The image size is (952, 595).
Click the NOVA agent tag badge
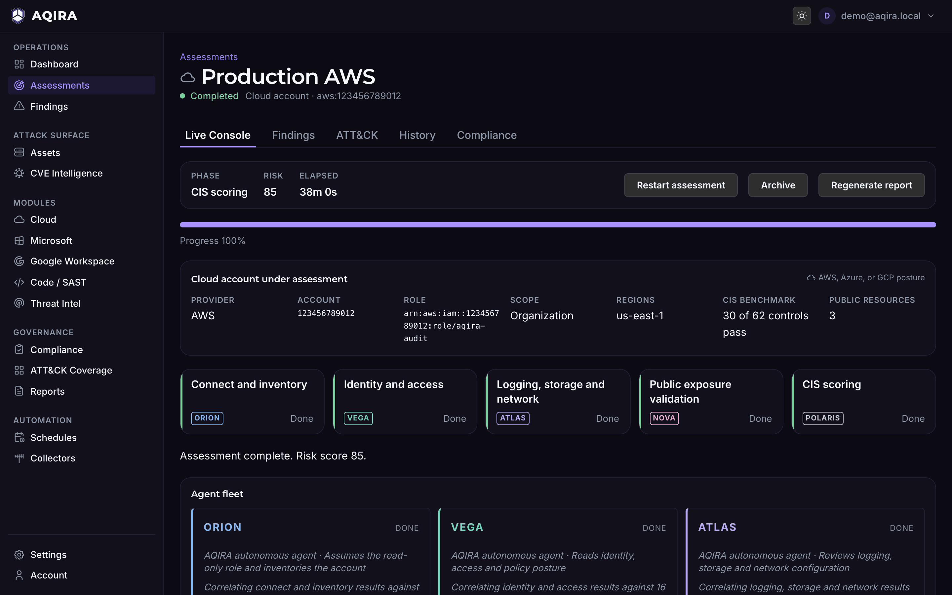tap(664, 418)
